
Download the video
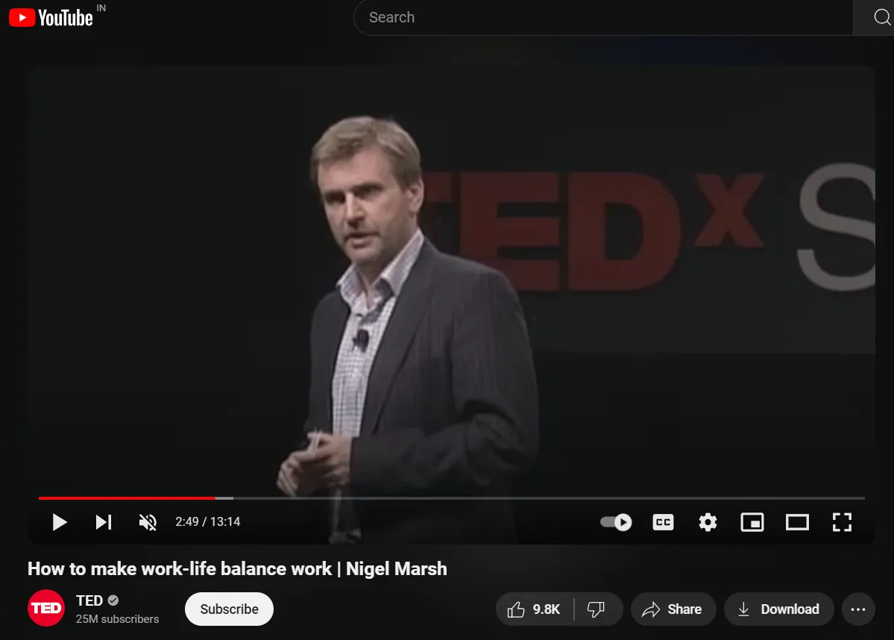pyautogui.click(x=779, y=609)
